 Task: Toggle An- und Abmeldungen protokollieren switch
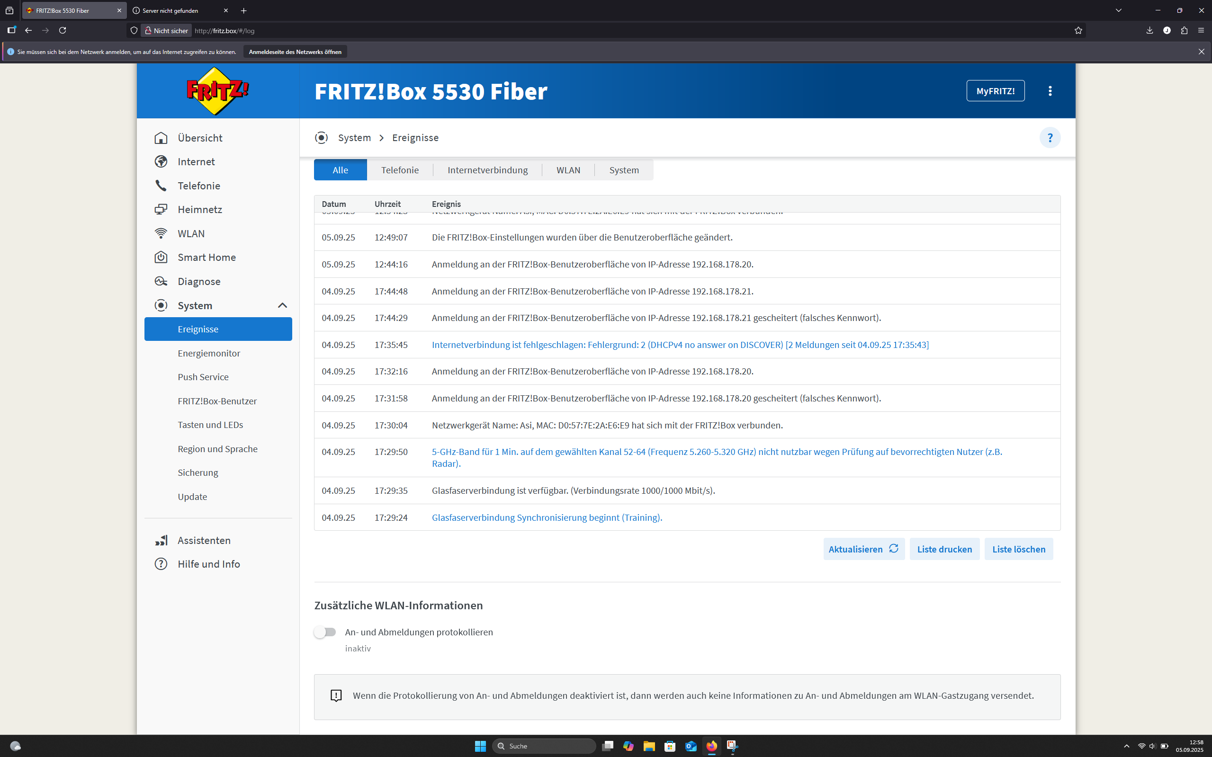click(325, 632)
